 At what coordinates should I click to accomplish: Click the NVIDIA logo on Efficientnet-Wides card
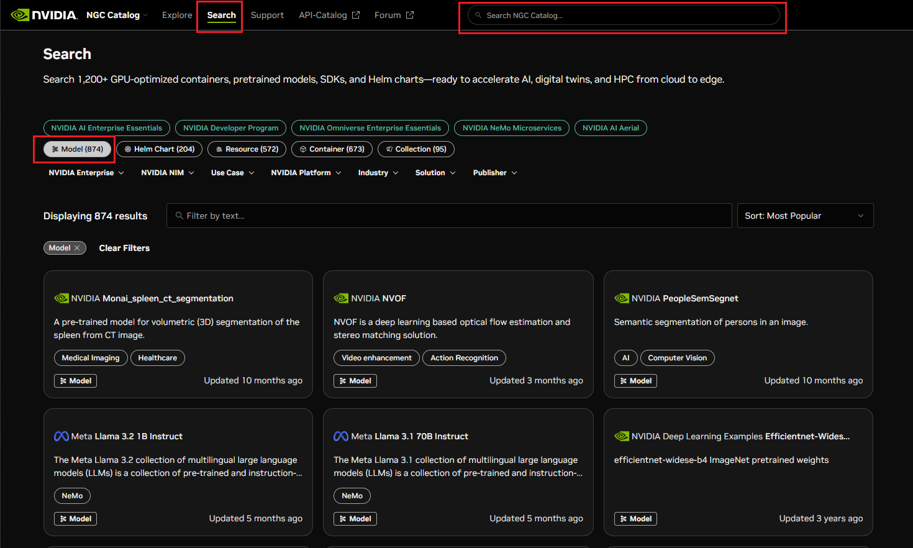click(x=622, y=436)
